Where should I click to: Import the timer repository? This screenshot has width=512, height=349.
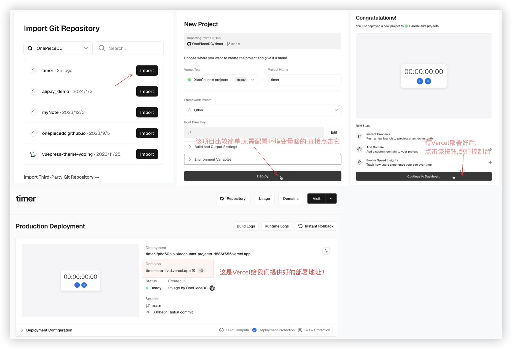(147, 71)
